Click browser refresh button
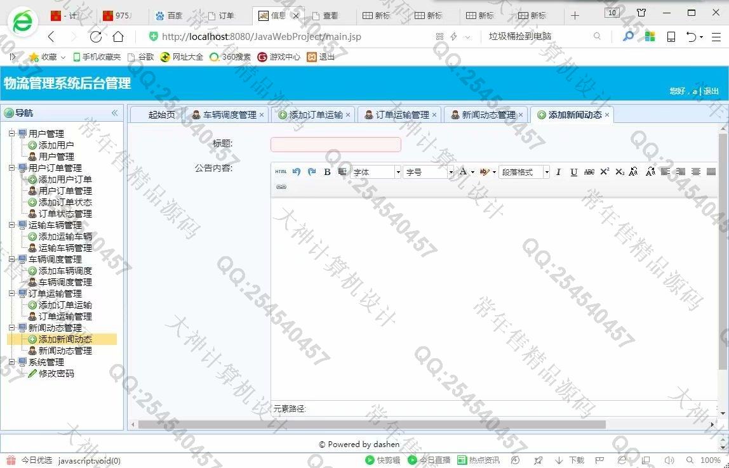 pyautogui.click(x=96, y=37)
